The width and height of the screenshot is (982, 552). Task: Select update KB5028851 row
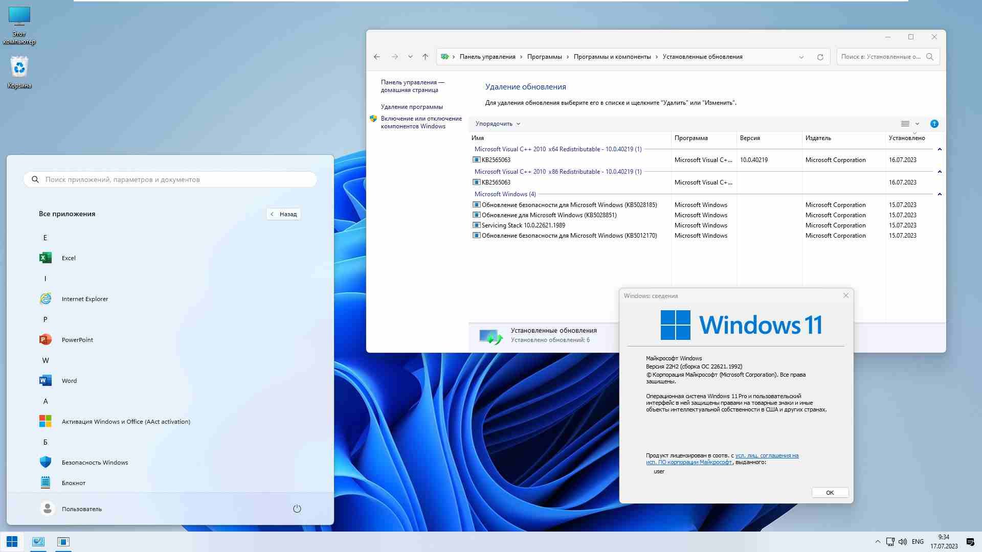(x=706, y=215)
